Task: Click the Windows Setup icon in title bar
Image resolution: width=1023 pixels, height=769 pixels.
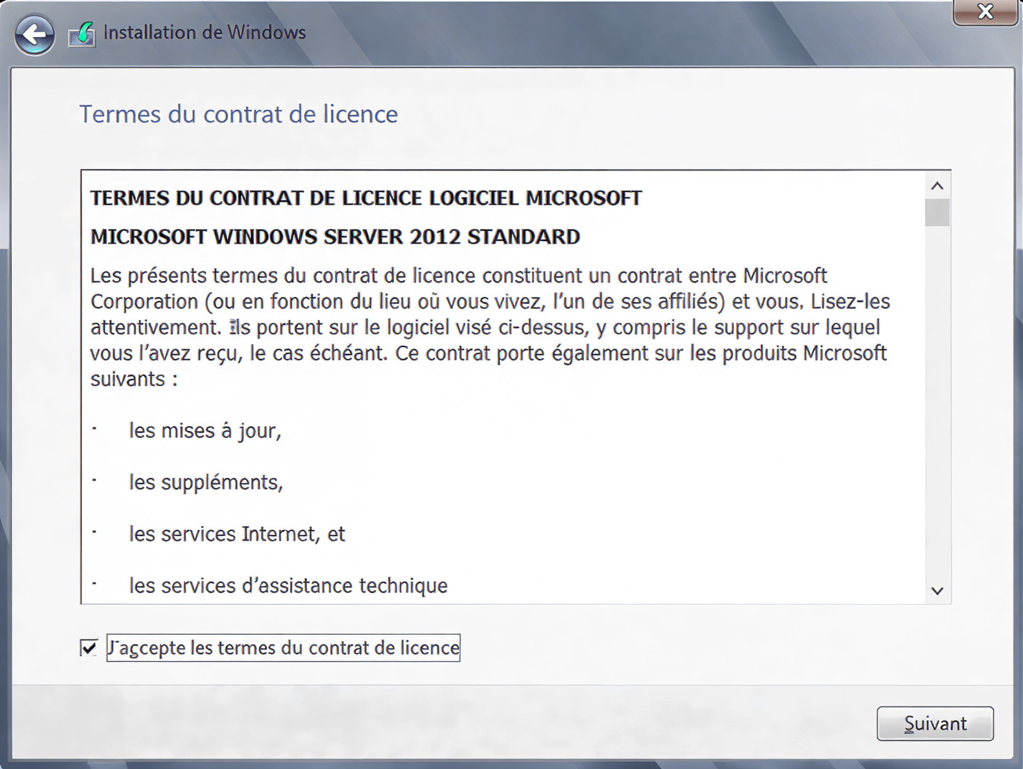Action: point(82,34)
